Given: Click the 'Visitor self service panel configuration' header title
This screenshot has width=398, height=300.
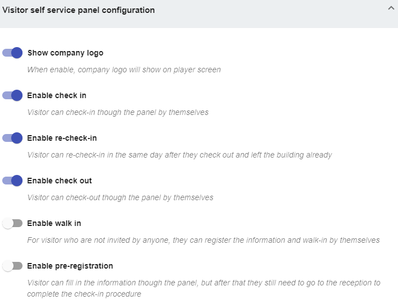Looking at the screenshot, I should click(79, 10).
